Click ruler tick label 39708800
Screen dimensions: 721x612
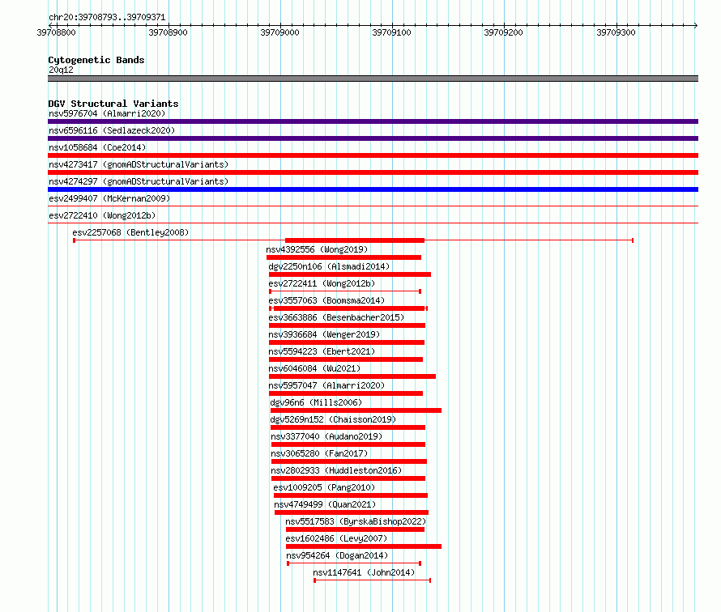click(56, 32)
